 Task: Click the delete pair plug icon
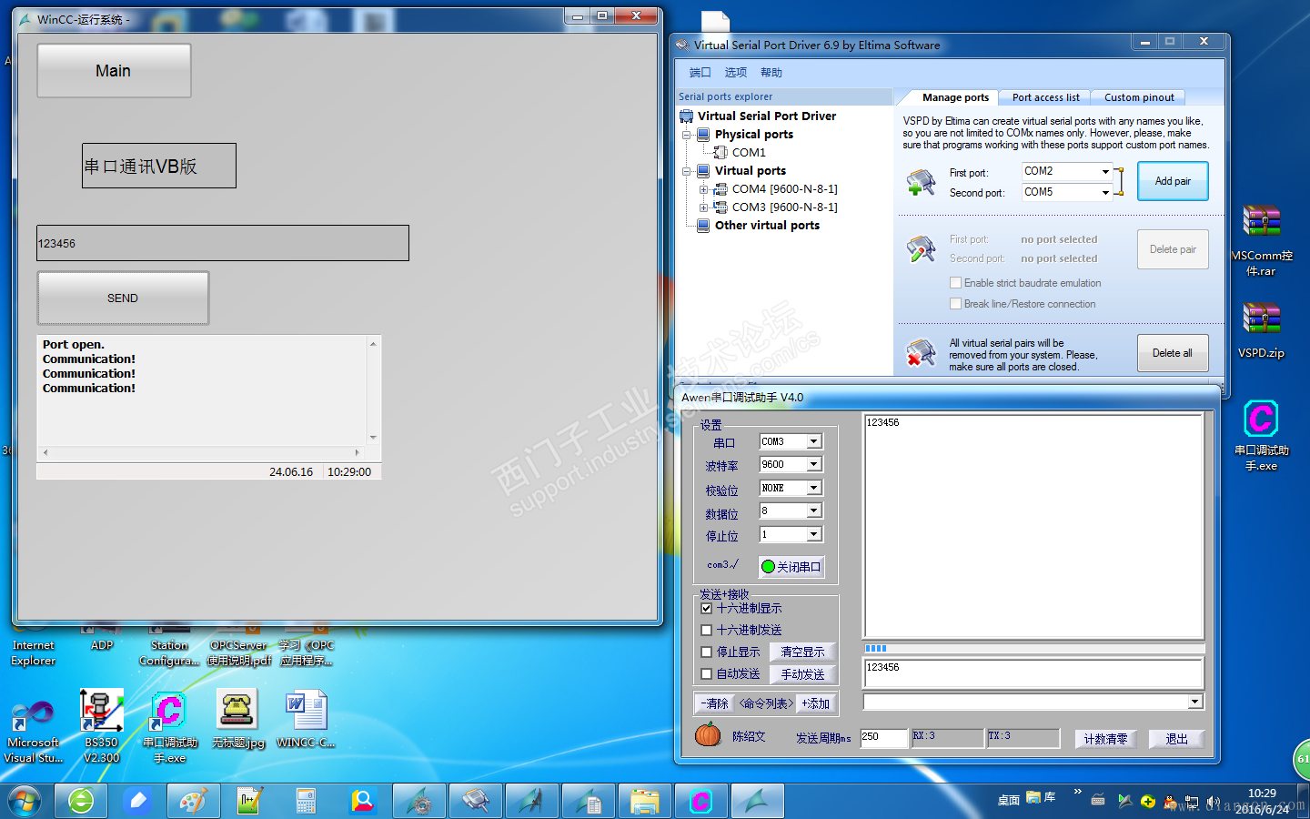(x=921, y=248)
